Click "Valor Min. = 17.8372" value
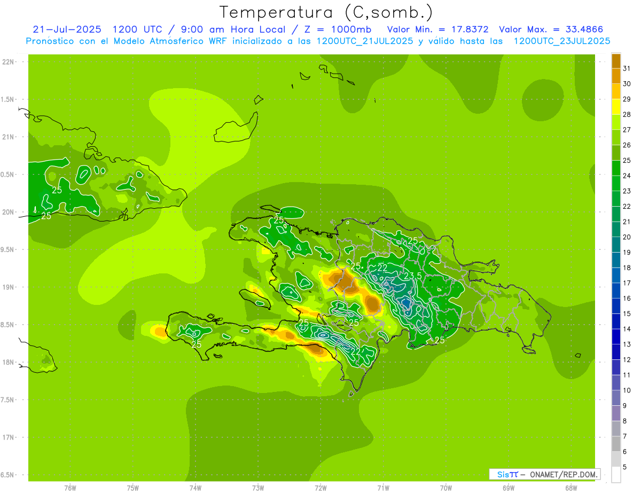Image resolution: width=641 pixels, height=495 pixels. [437, 29]
